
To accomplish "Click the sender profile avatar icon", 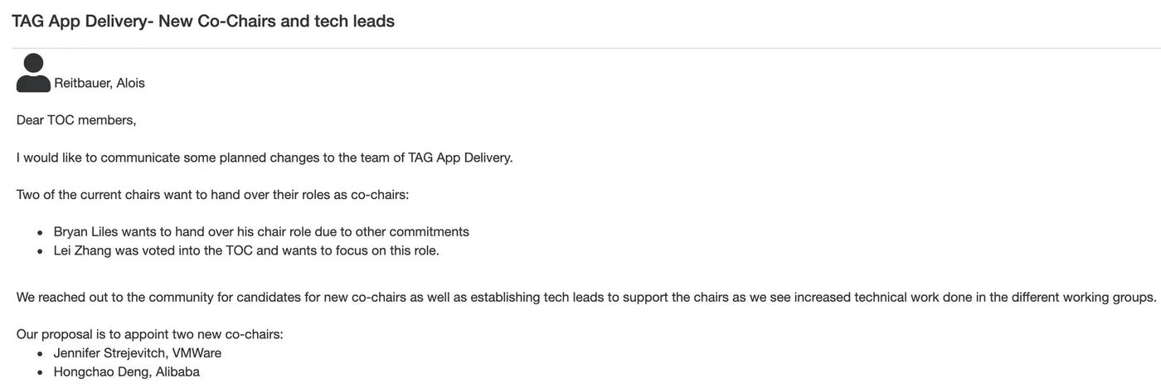I will click(x=33, y=73).
